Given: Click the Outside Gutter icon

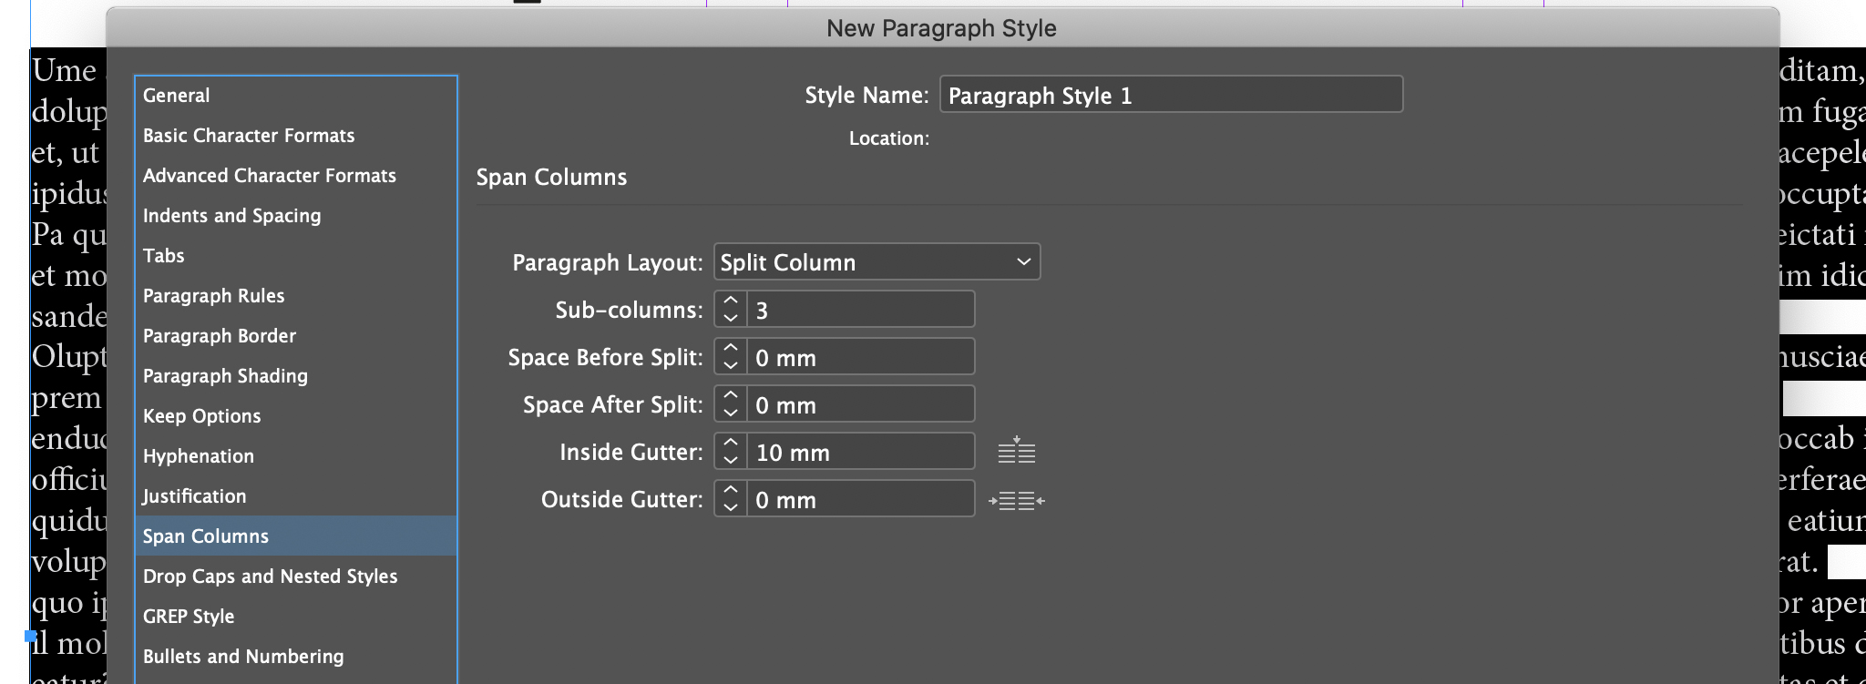Looking at the screenshot, I should point(1017,500).
